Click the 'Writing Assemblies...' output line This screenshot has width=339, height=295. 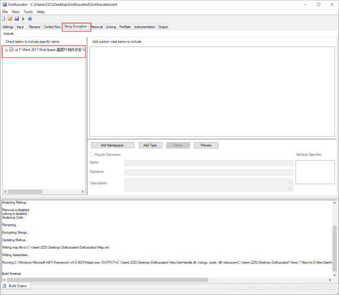16,255
